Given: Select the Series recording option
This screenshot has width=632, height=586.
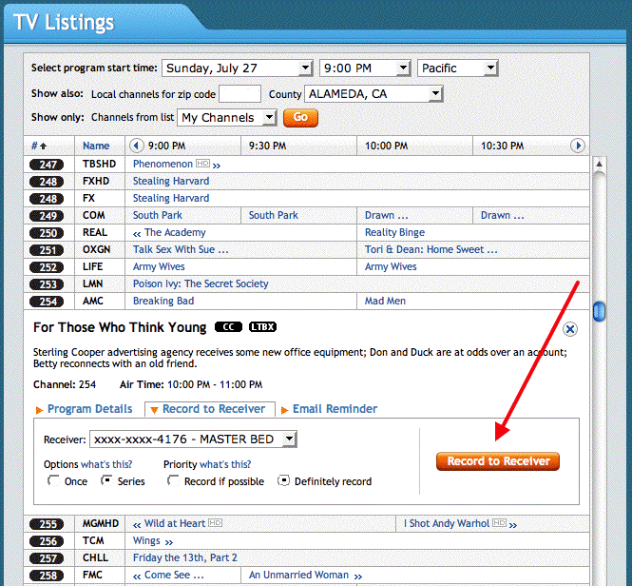Looking at the screenshot, I should [107, 481].
